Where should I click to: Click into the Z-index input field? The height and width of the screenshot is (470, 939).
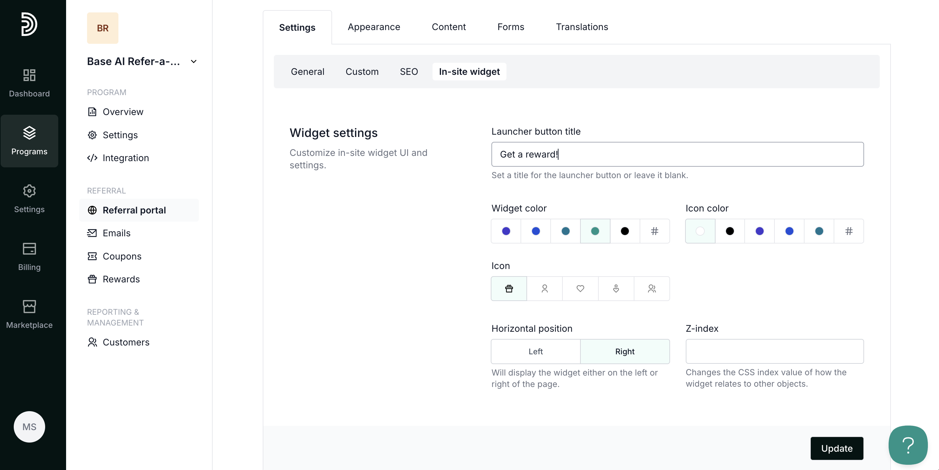774,351
